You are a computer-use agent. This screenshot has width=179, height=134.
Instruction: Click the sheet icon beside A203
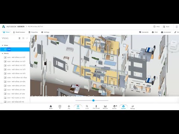point(5,66)
